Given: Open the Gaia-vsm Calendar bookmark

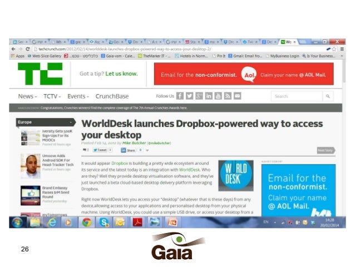Looking at the screenshot, I should 118,56.
